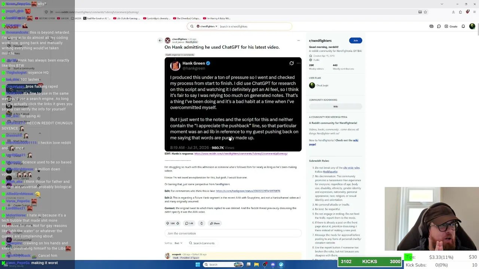Click Search Comments field
Image resolution: width=479 pixels, height=269 pixels.
click(x=202, y=243)
